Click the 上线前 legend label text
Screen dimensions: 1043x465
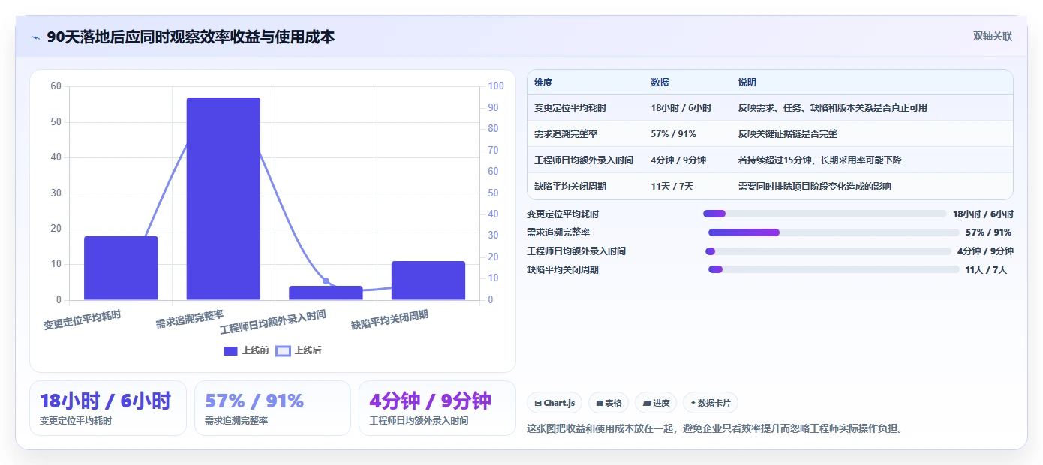click(255, 350)
